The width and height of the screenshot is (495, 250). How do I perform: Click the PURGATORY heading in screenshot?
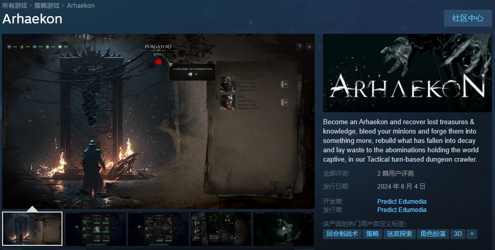click(158, 47)
